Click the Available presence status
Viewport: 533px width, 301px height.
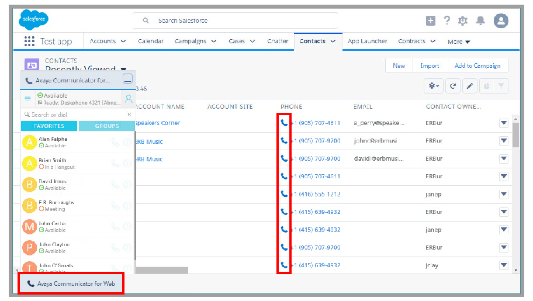53,95
